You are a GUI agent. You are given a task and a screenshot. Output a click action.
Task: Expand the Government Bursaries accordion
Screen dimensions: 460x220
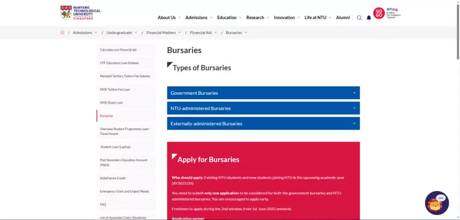(x=263, y=93)
